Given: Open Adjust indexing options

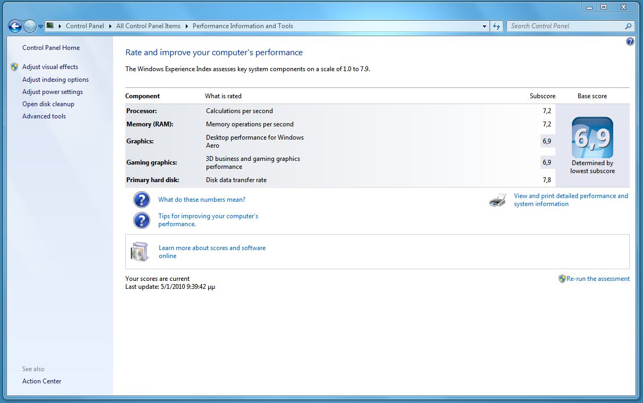Looking at the screenshot, I should (55, 80).
